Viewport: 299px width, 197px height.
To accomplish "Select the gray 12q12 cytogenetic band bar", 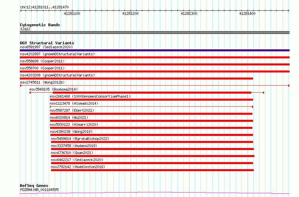I will tap(155, 33).
